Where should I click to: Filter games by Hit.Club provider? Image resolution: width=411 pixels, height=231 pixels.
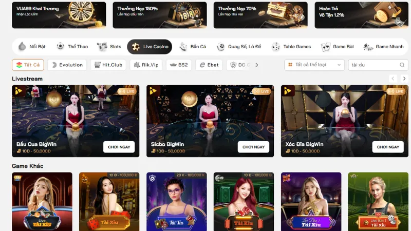[x=108, y=65]
